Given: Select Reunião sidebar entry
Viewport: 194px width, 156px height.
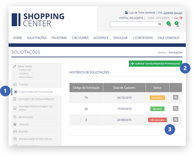Looking at the screenshot, I should click(36, 132).
